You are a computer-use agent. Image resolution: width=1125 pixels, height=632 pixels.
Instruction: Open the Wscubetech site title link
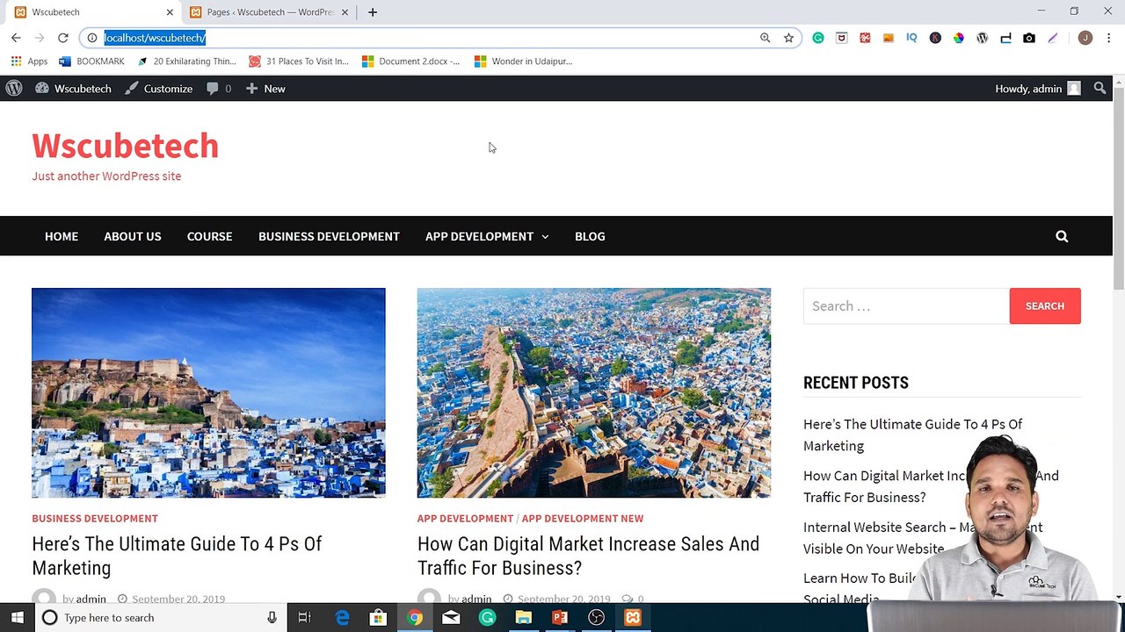[125, 146]
